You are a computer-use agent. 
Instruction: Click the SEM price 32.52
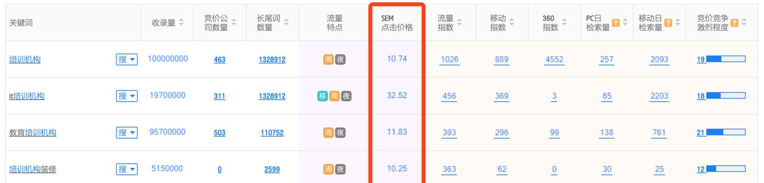point(397,96)
